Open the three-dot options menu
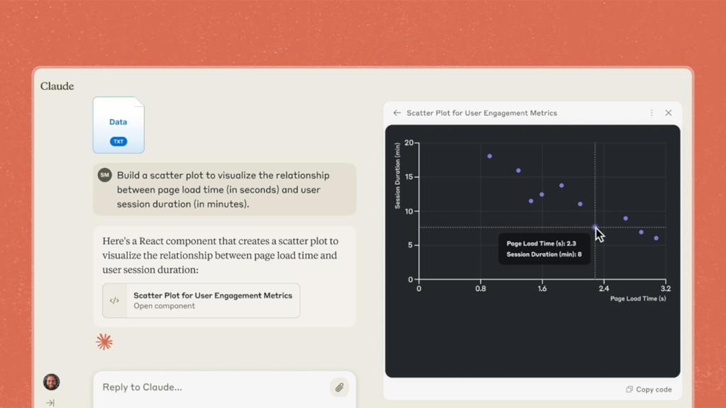Screen dimensions: 726x408 pos(652,113)
